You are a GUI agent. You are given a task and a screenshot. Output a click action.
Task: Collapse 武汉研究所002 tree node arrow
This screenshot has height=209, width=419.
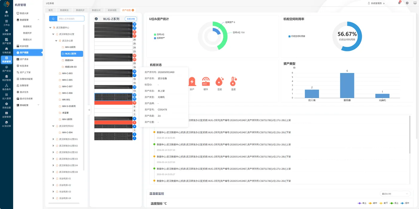[x=53, y=126]
